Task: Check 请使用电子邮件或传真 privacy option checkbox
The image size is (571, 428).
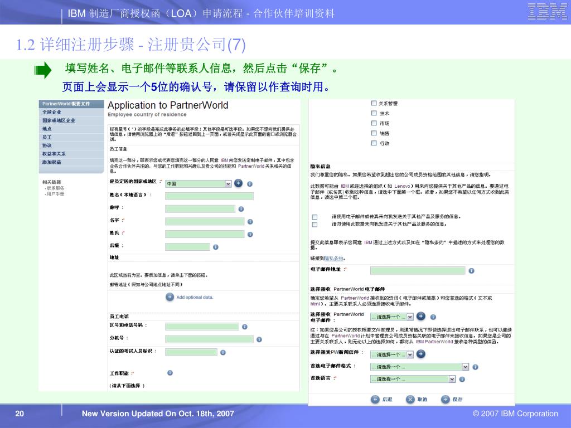Action: 314,217
